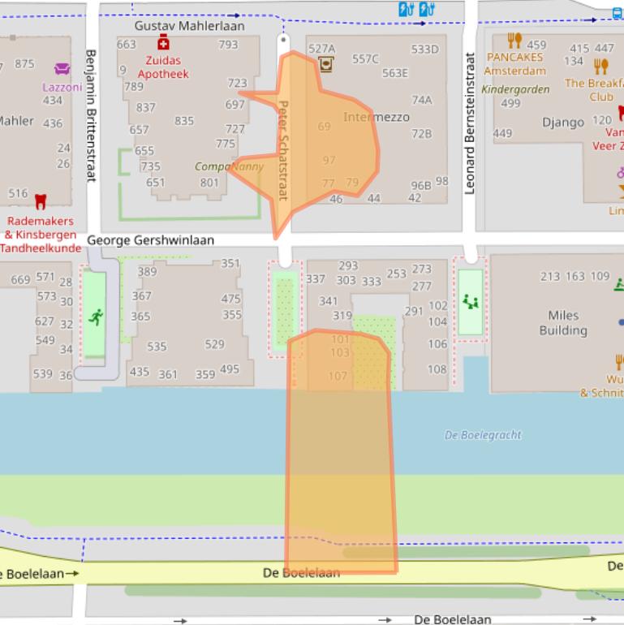Click the Wu & Schnitzel restaurant icon
This screenshot has height=625, width=624.
(x=619, y=361)
